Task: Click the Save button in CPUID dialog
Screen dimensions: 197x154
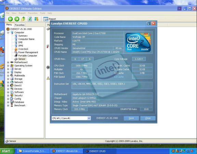Action: pos(131,118)
